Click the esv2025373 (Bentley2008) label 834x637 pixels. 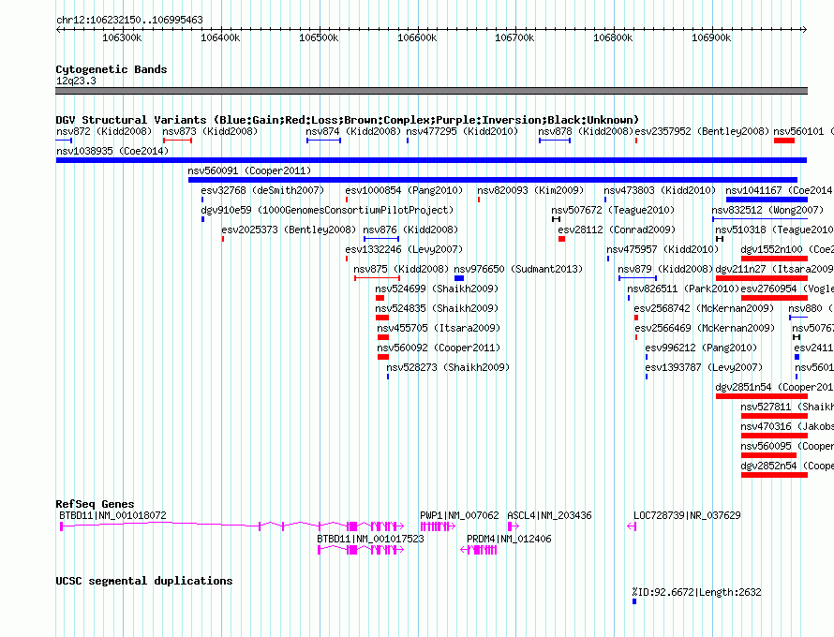tap(289, 230)
